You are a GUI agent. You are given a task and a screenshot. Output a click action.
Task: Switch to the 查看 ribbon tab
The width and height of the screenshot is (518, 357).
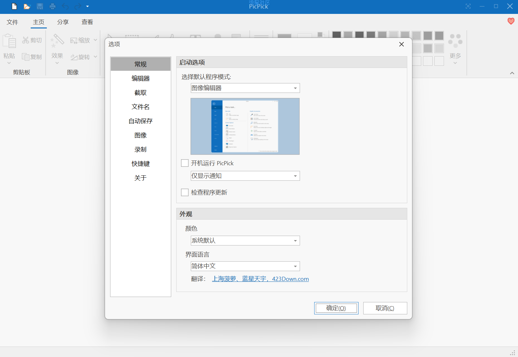point(87,22)
